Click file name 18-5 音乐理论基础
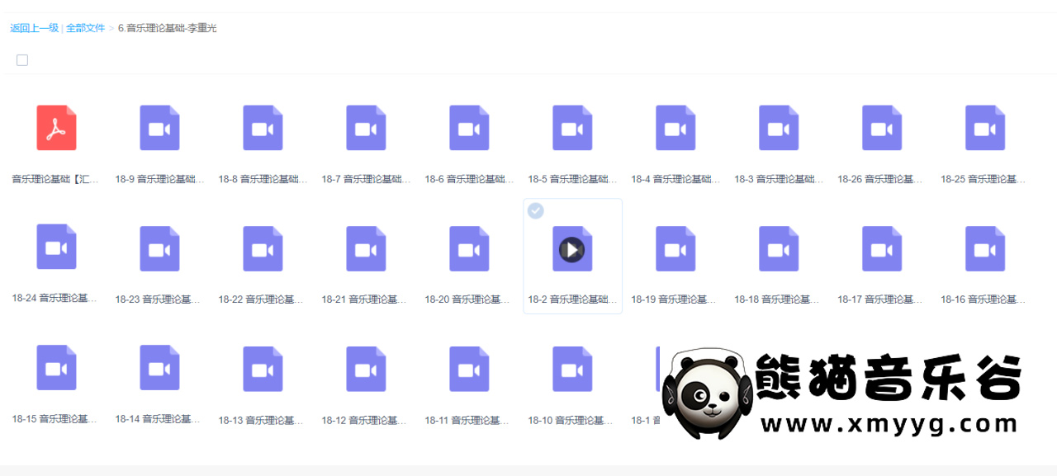Viewport: 1057px width, 476px height. [x=572, y=179]
